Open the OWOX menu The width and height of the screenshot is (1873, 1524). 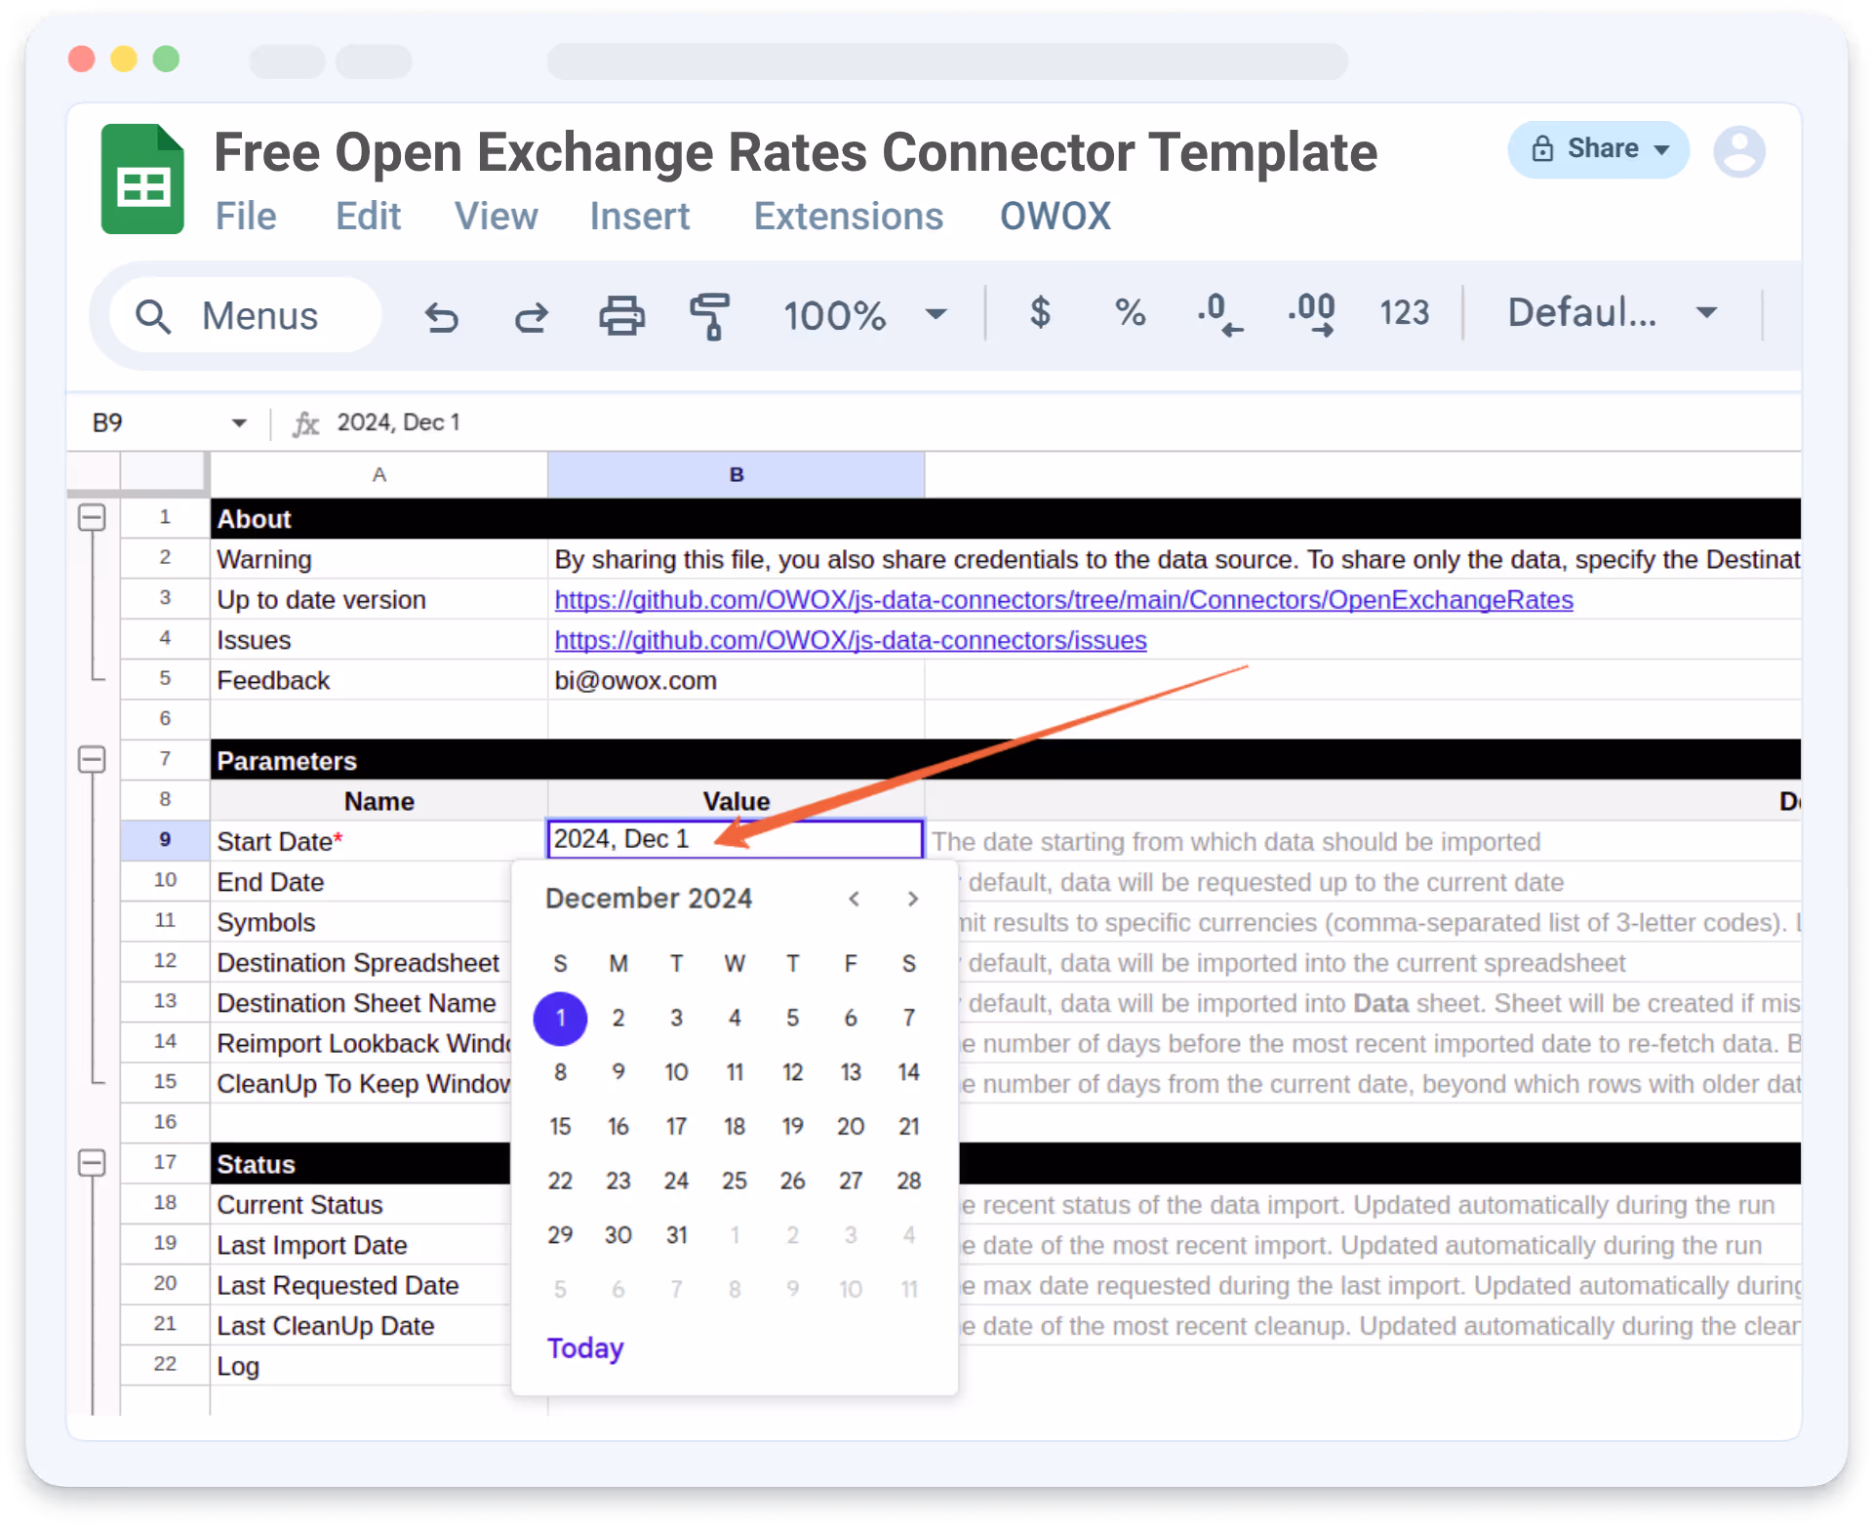1055,216
